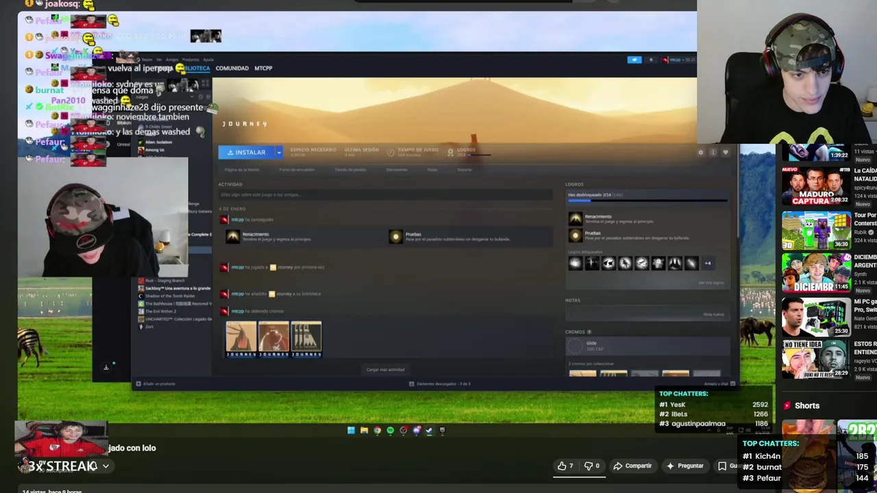Viewport: 877px width, 493px height.
Task: Open Tienda de puntos tab
Action: pos(350,170)
